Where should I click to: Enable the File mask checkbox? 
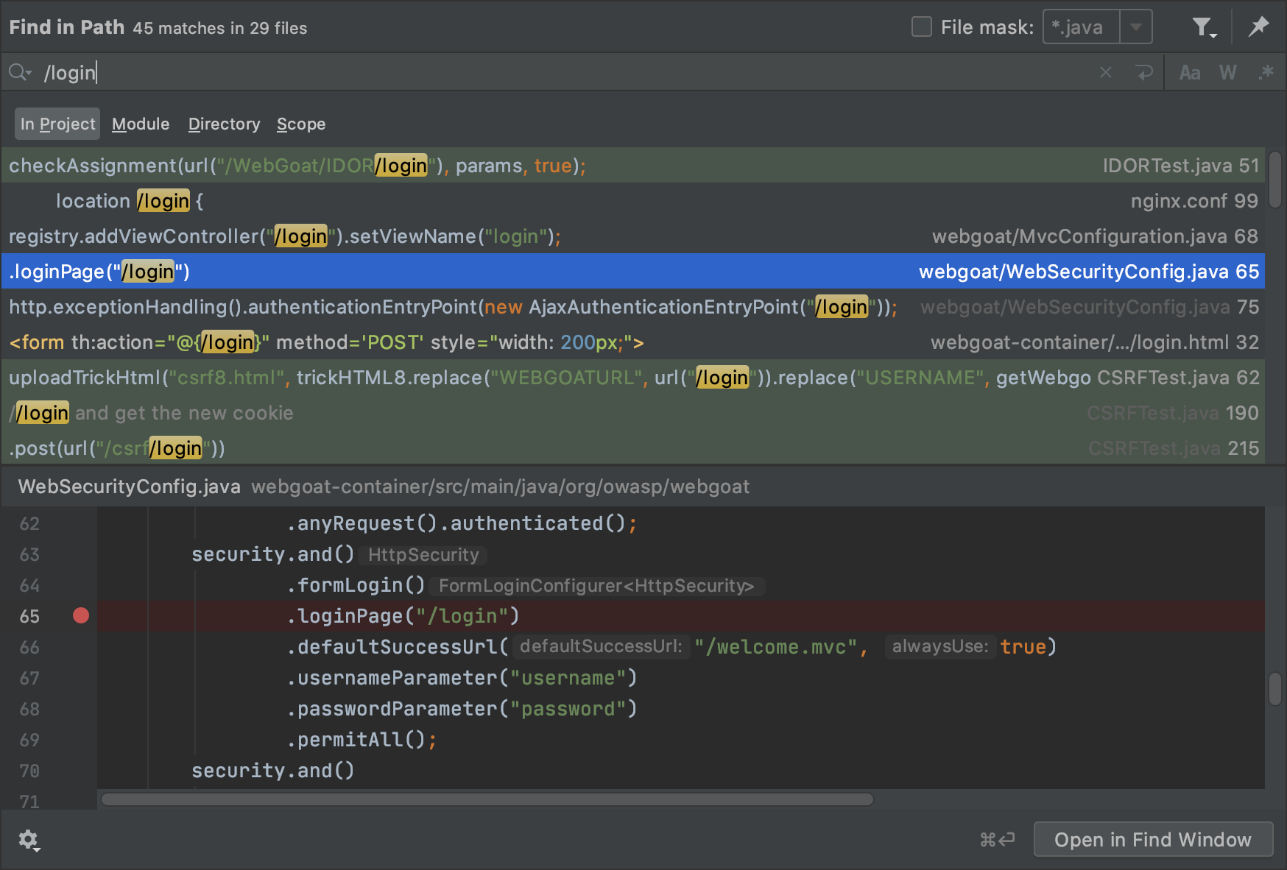point(921,27)
